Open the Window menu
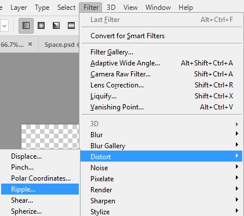This screenshot has width=244, height=216. [x=158, y=8]
